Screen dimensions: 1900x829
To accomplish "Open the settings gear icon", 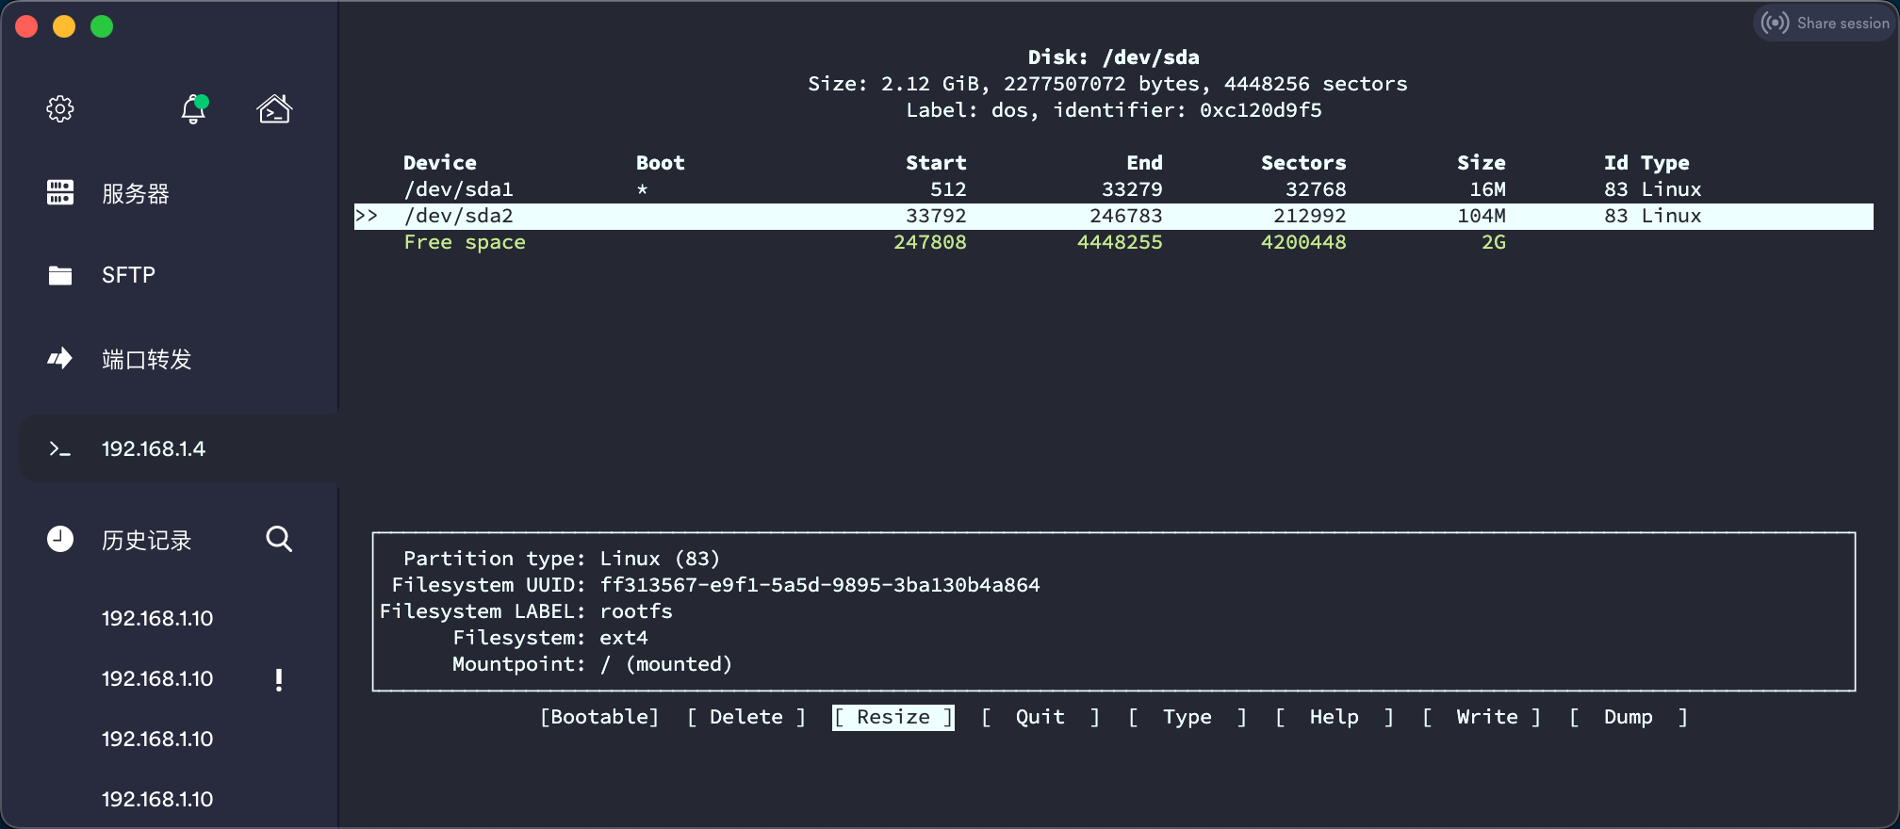I will point(60,109).
